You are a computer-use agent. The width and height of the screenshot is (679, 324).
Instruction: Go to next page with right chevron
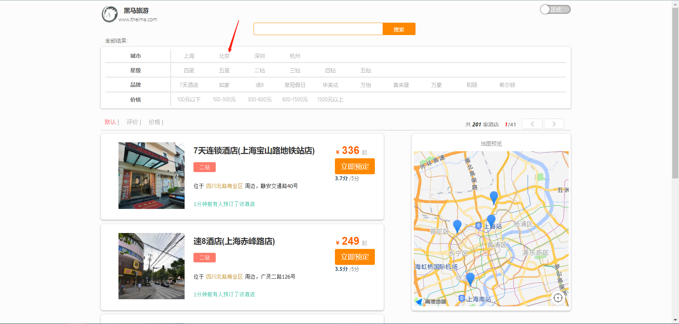coord(554,124)
